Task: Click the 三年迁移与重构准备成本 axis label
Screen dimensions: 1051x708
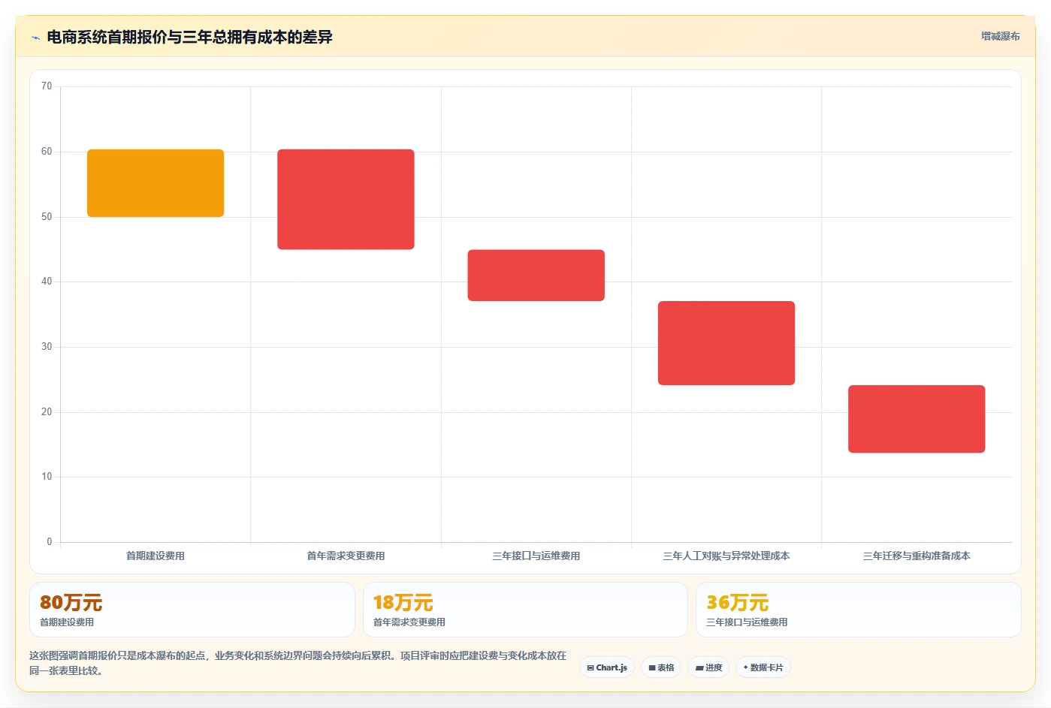Action: pos(917,556)
